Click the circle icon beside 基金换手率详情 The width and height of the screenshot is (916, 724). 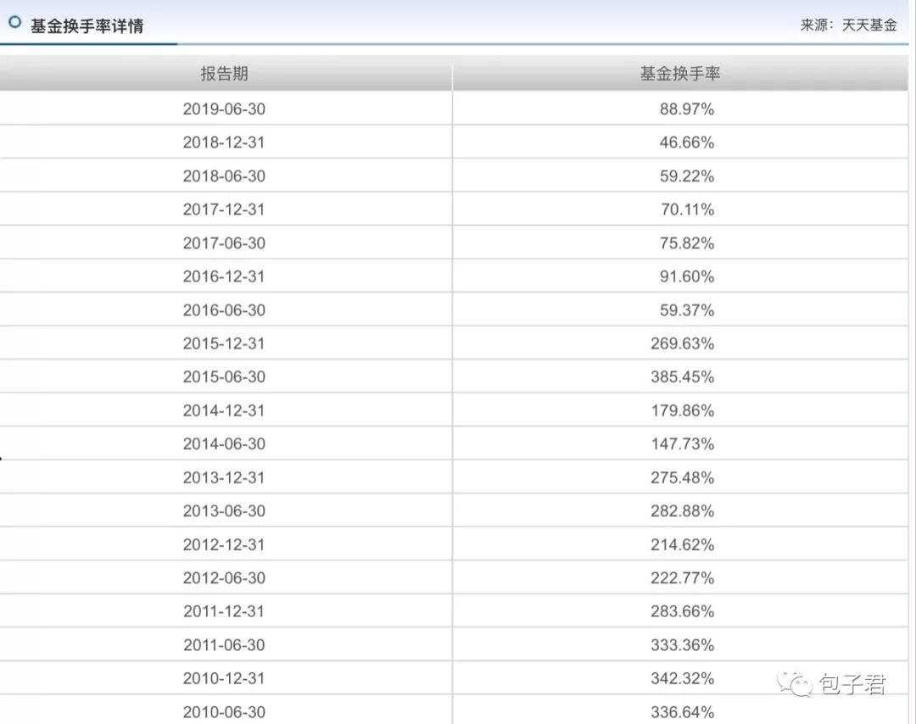click(14, 24)
